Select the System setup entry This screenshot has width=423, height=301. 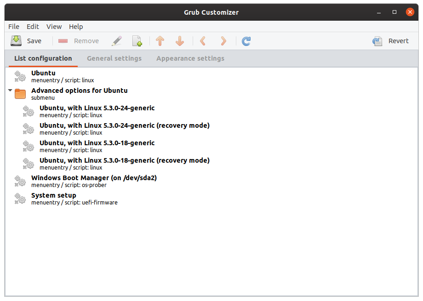(x=211, y=199)
